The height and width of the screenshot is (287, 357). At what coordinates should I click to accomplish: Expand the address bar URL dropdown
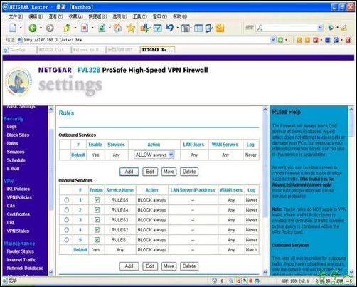[273, 40]
